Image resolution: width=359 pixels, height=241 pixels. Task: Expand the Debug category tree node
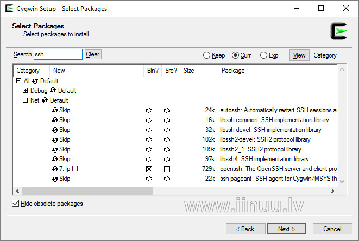point(25,91)
